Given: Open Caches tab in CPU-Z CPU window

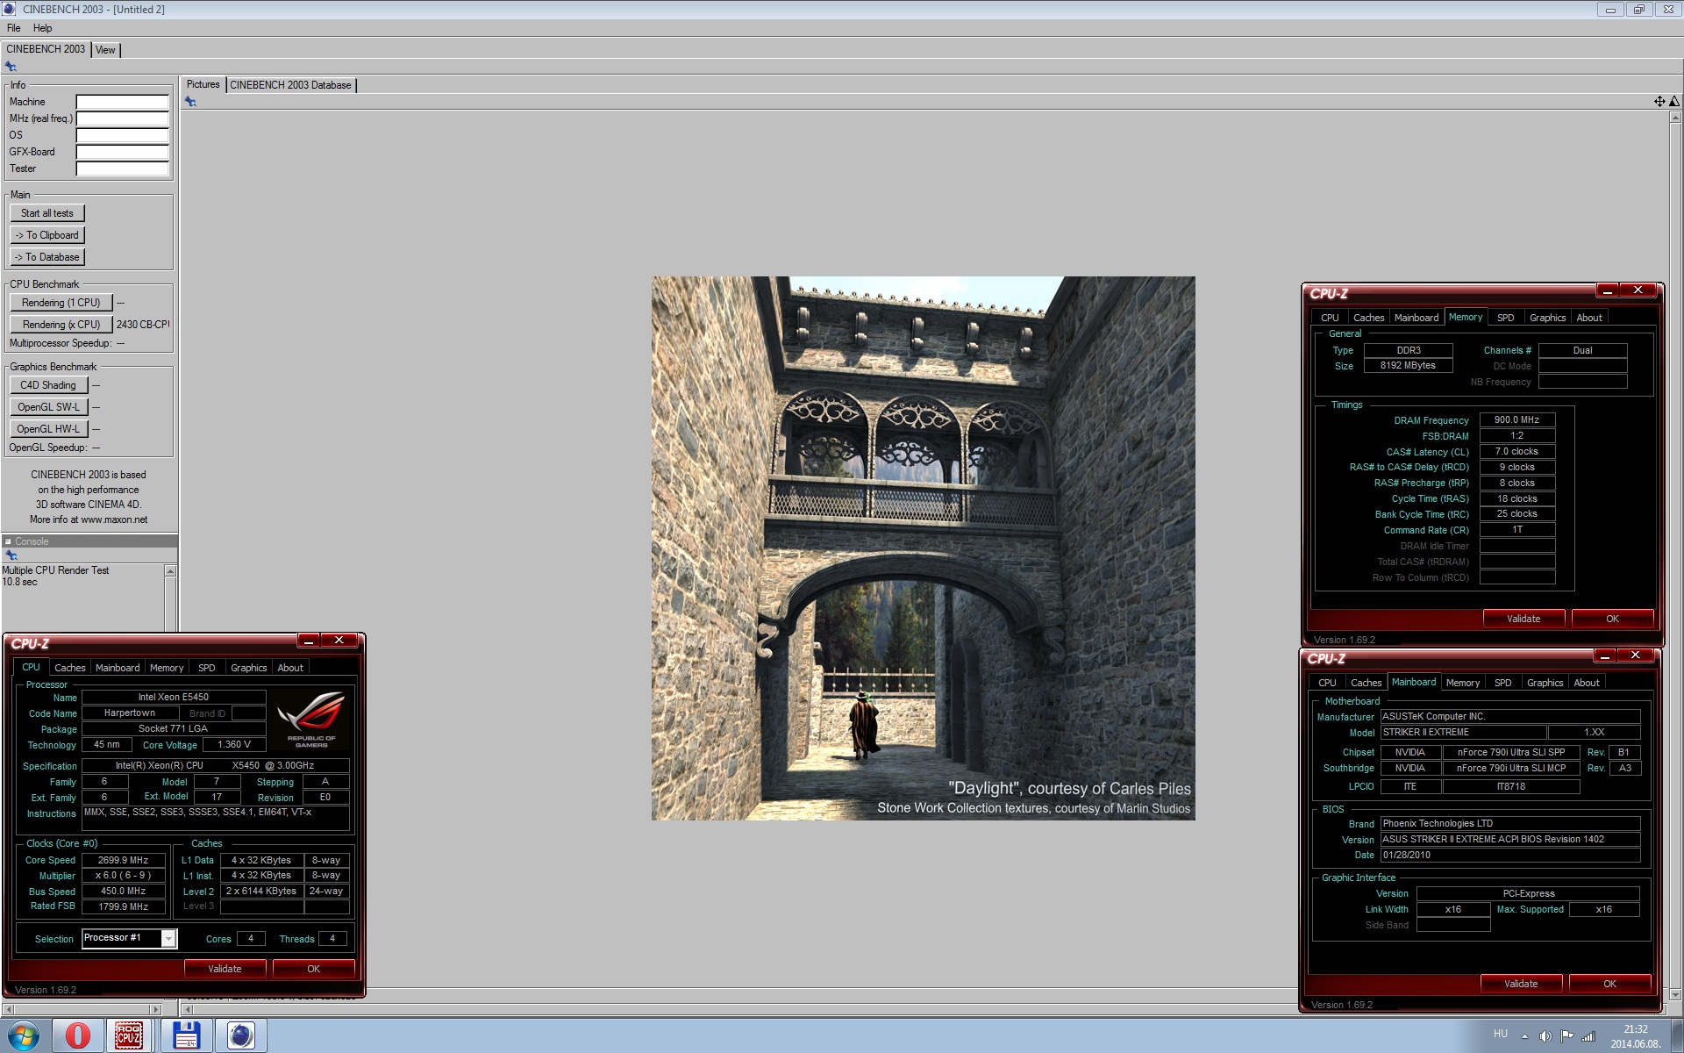Looking at the screenshot, I should click(70, 668).
